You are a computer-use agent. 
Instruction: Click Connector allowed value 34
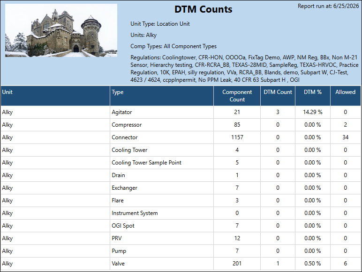(x=346, y=137)
